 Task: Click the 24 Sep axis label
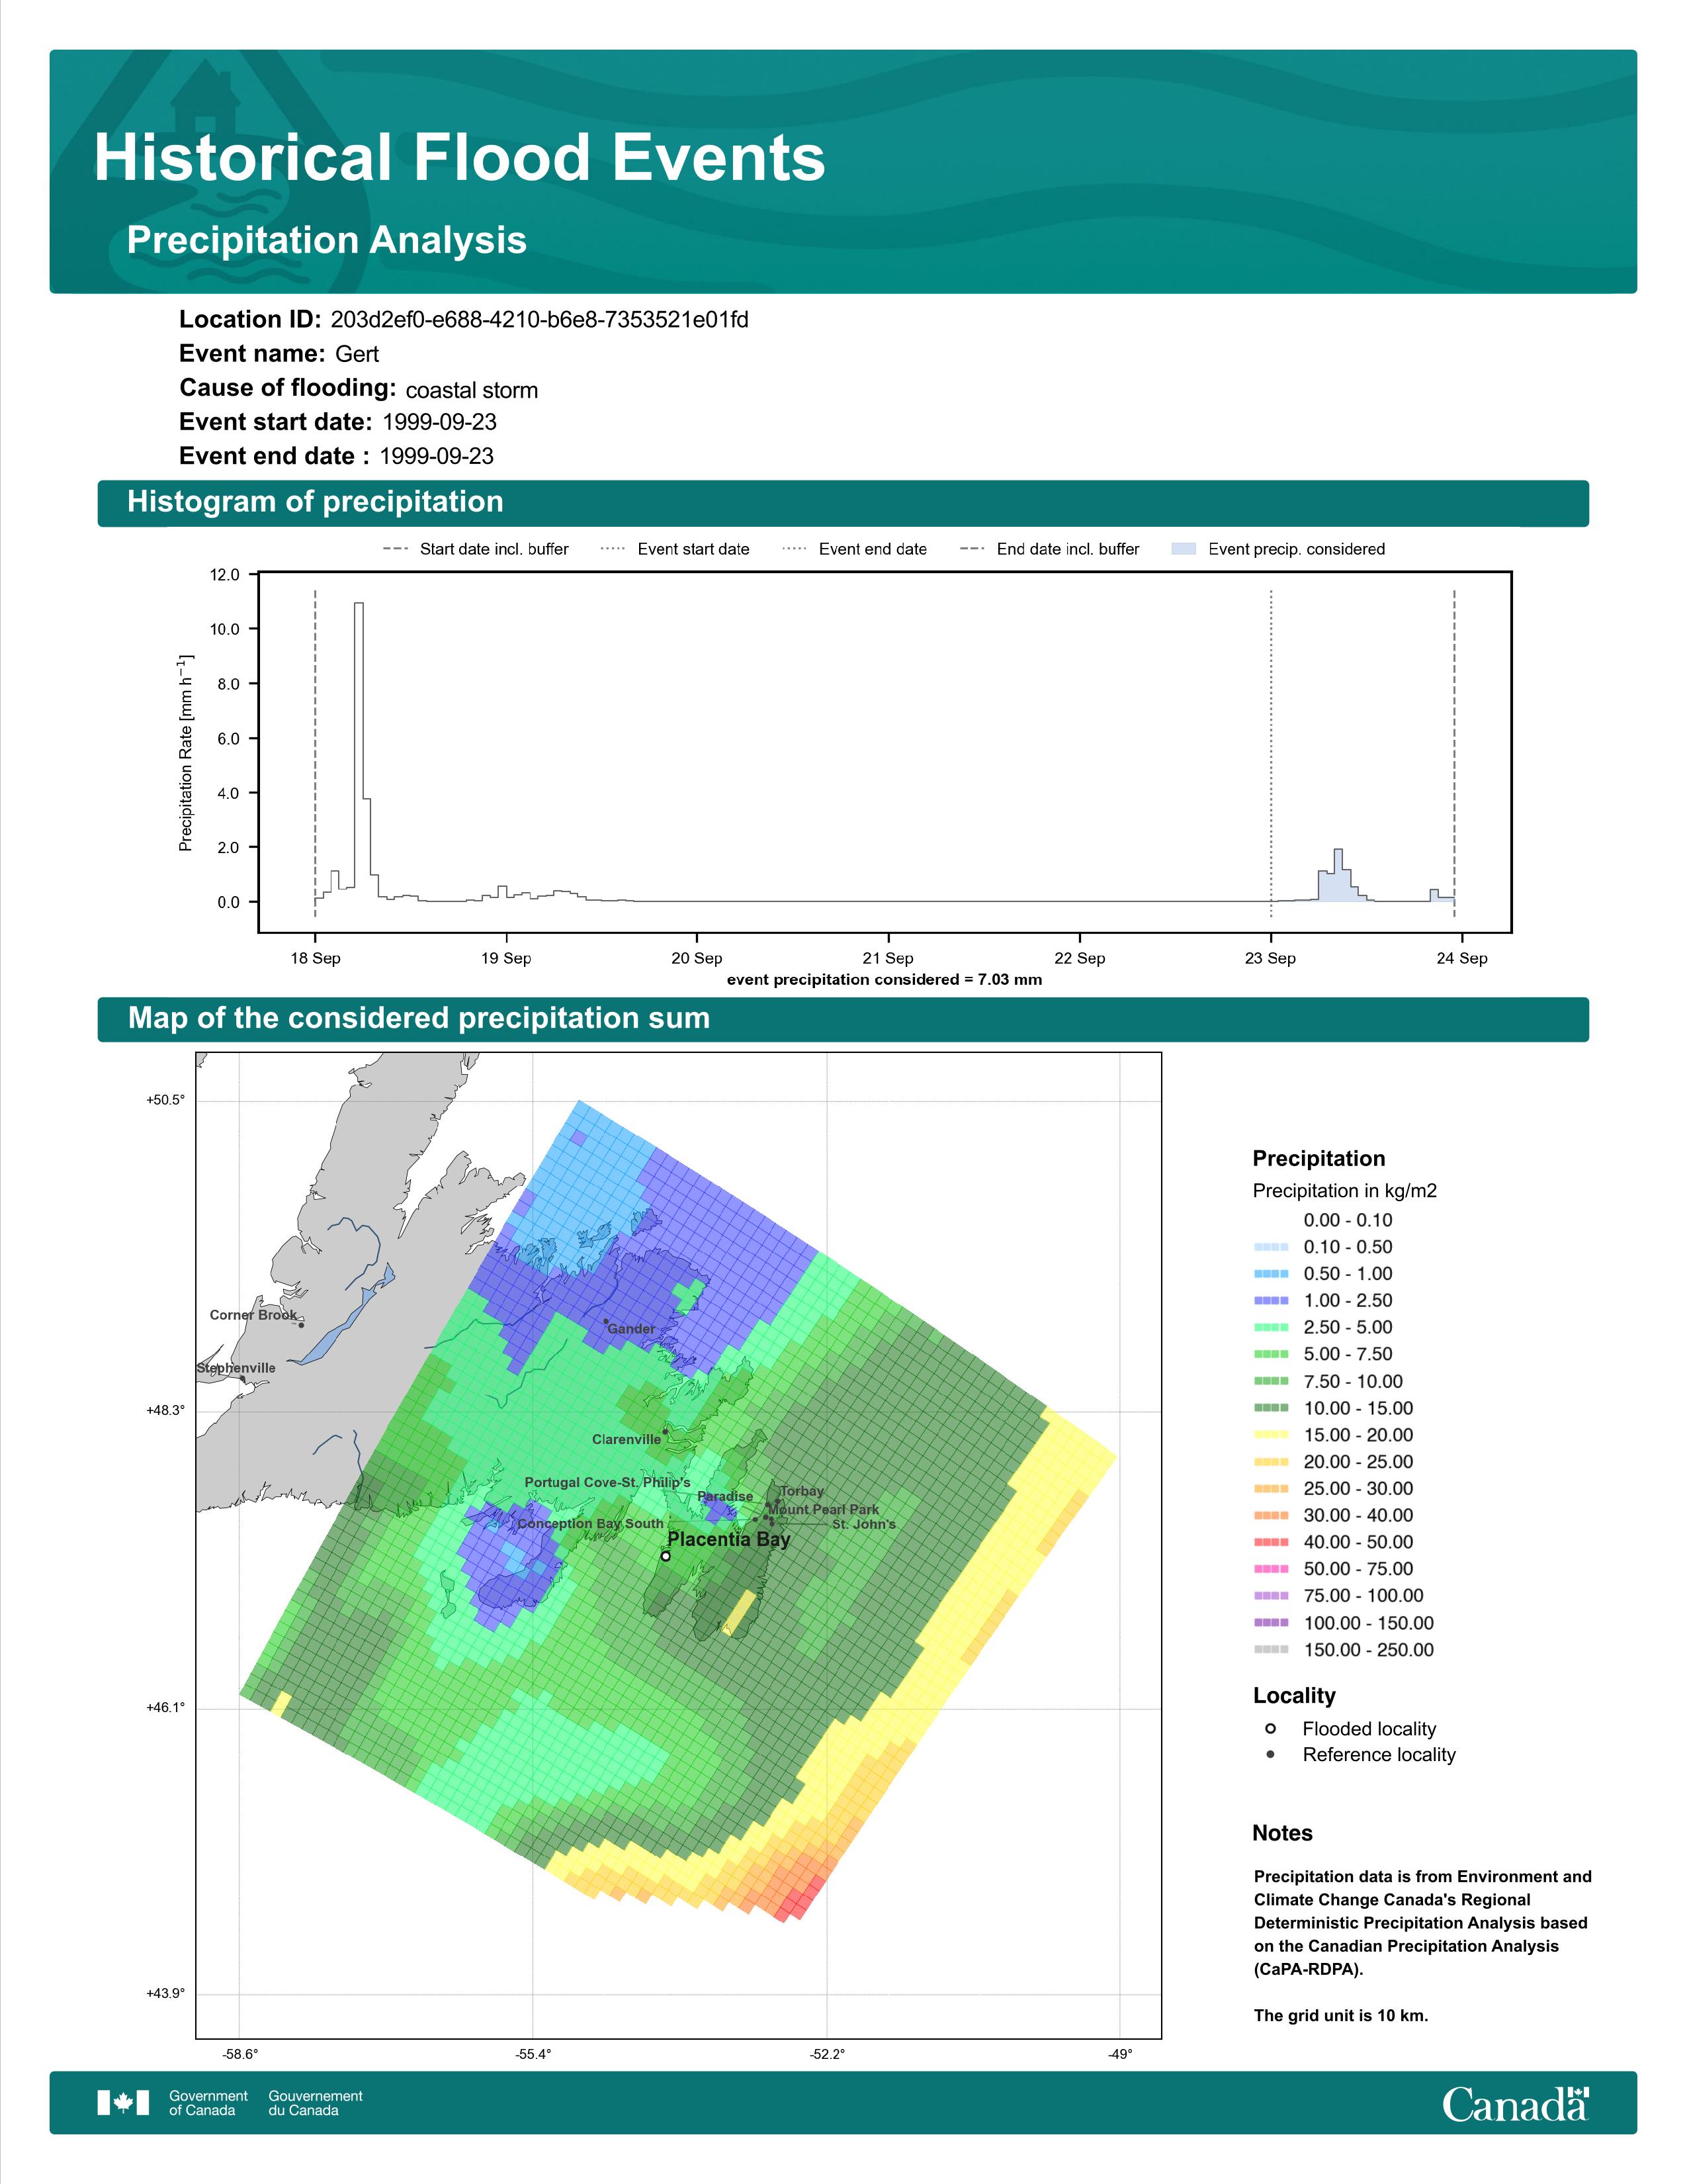tap(1462, 958)
